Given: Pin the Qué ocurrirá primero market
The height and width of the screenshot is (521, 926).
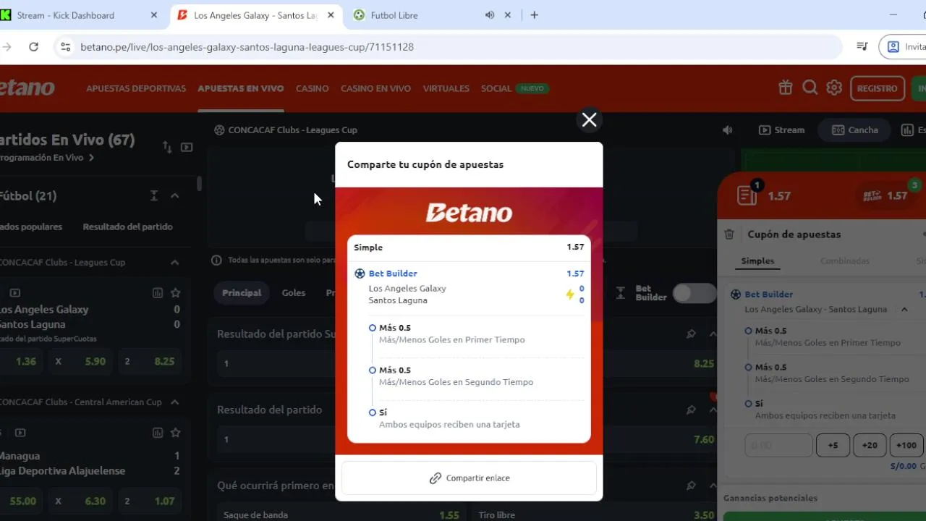Looking at the screenshot, I should (x=691, y=486).
